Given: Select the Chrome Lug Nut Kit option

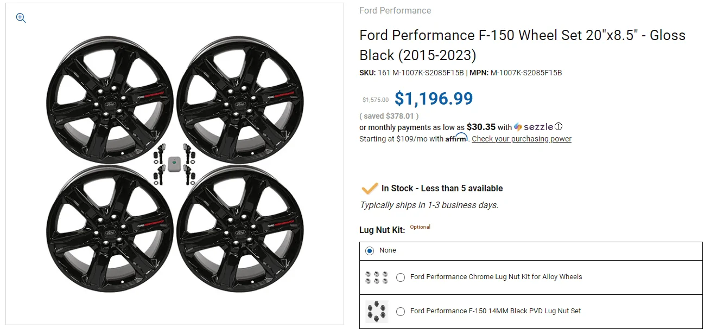Looking at the screenshot, I should click(400, 277).
